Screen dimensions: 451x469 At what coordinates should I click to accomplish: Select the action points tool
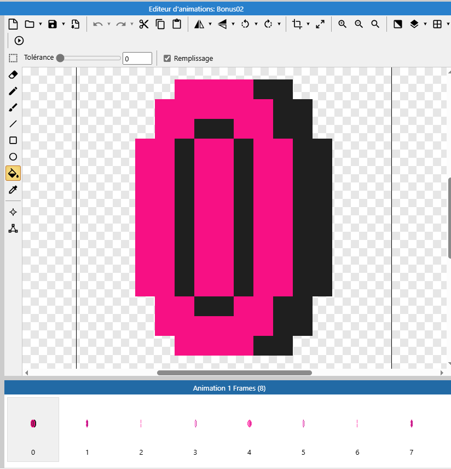13,228
